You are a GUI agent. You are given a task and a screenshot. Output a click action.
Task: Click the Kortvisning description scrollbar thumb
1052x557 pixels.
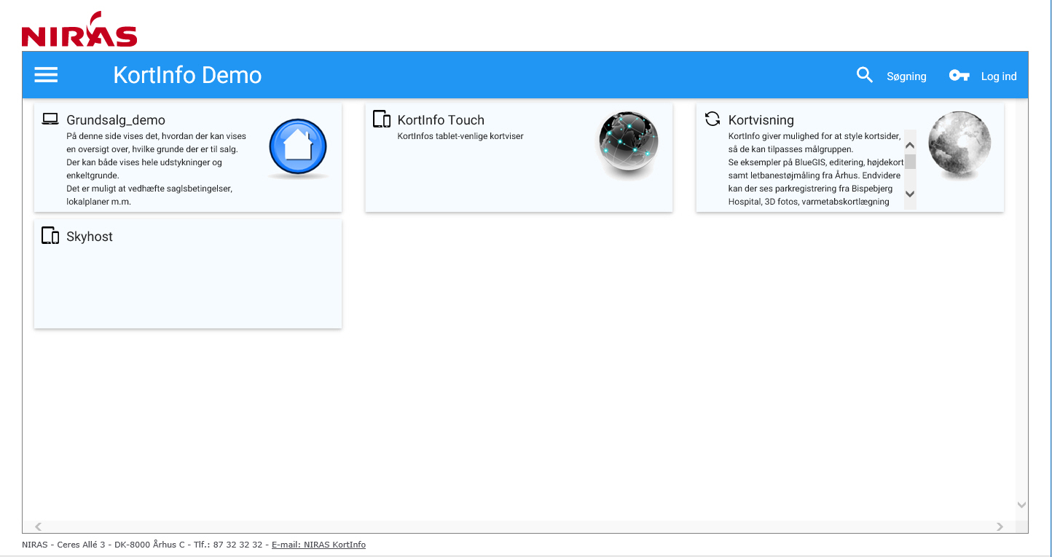point(910,162)
